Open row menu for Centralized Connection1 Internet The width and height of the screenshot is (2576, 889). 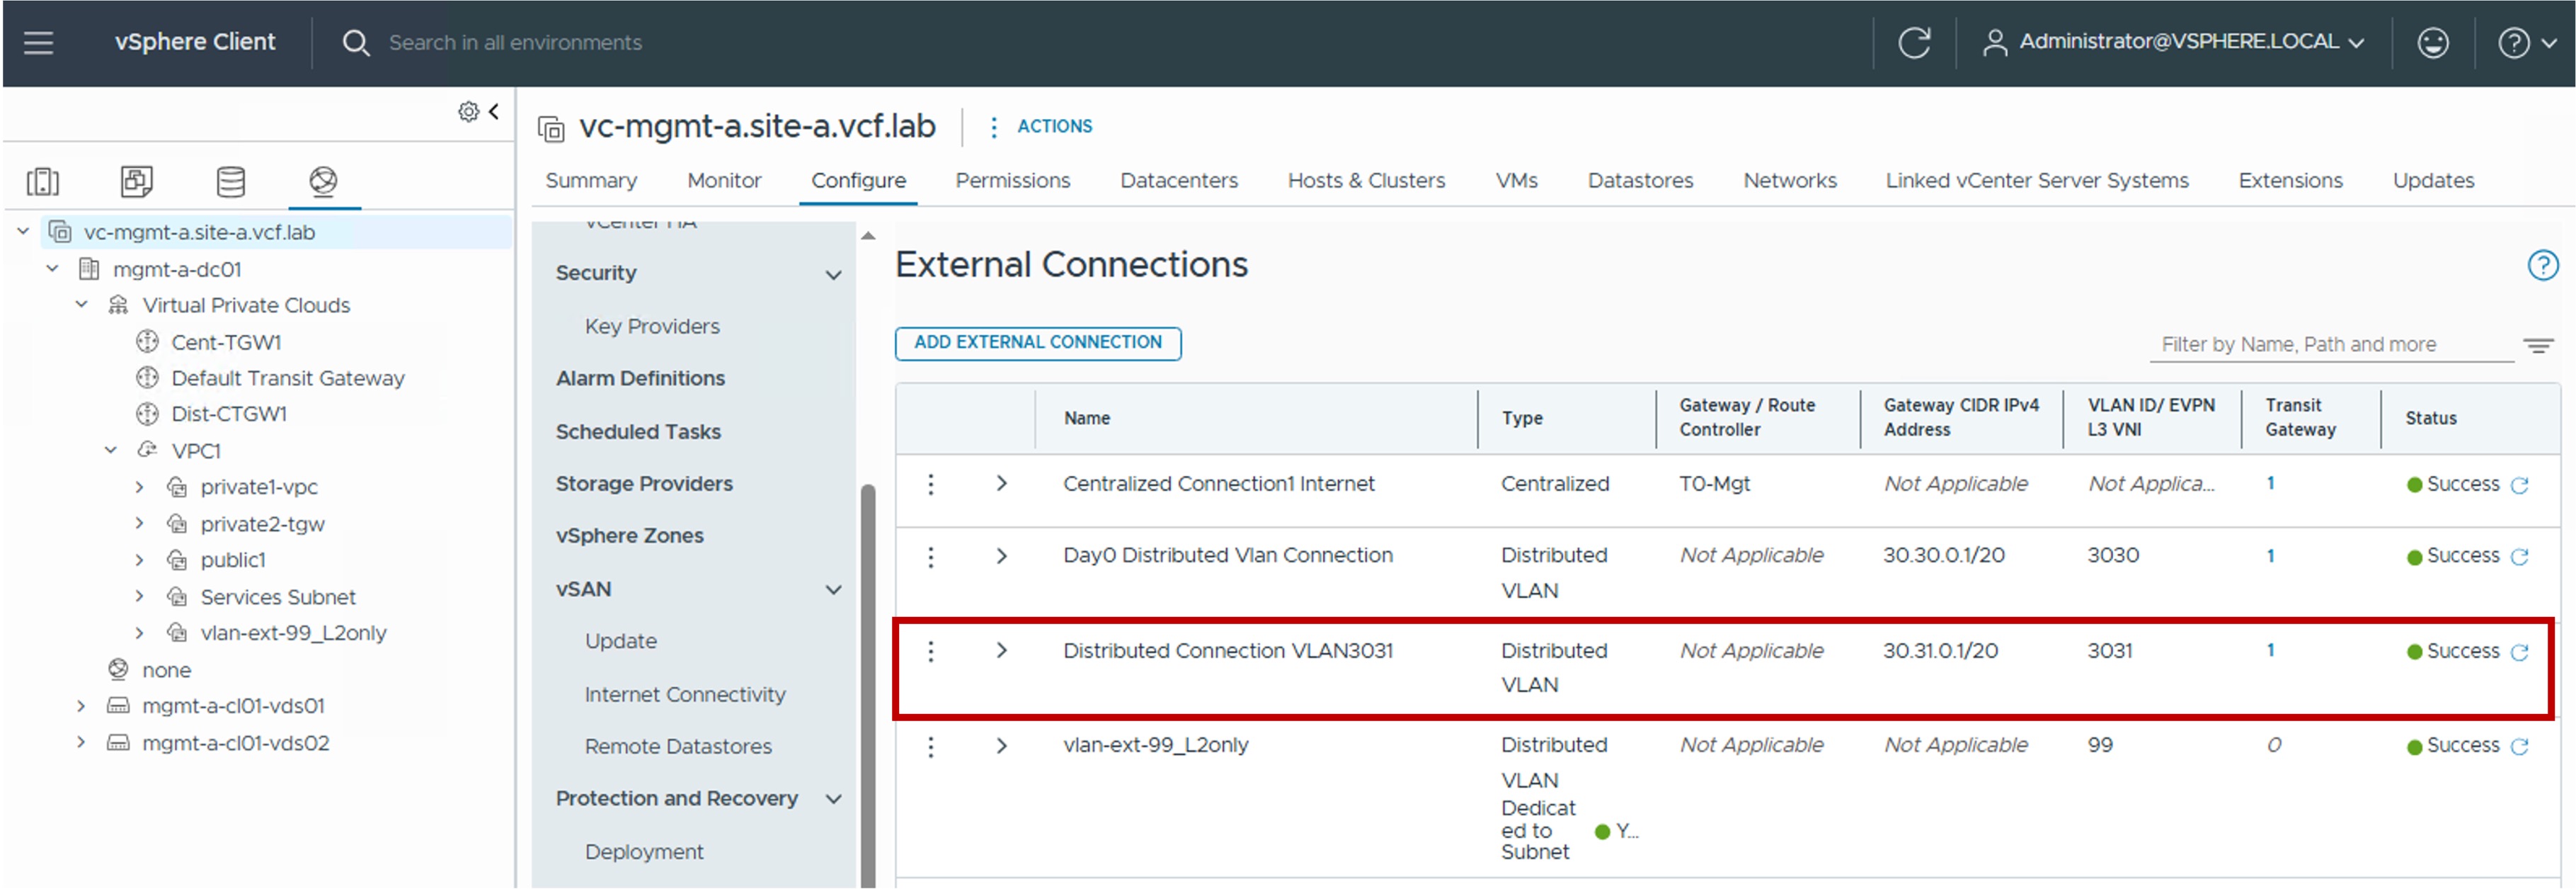point(931,485)
